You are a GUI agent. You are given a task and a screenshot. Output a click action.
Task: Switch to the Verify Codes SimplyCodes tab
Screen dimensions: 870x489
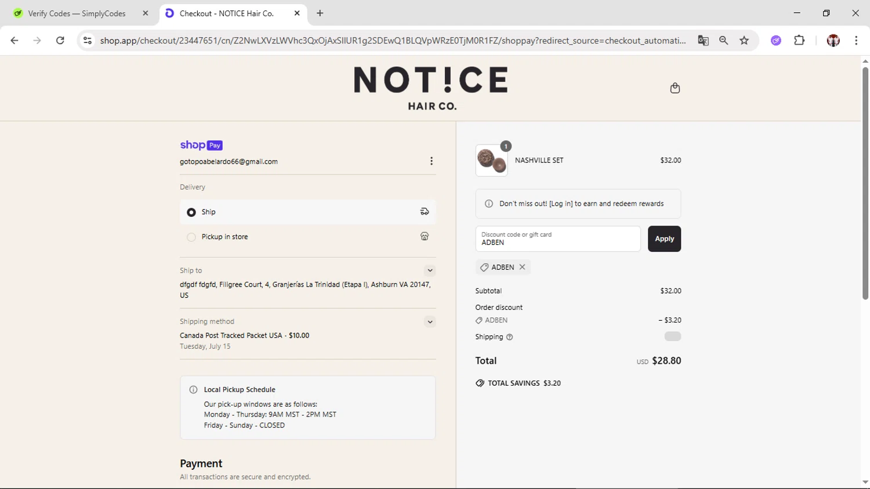point(77,13)
